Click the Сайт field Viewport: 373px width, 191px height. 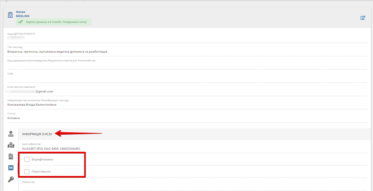[185, 78]
